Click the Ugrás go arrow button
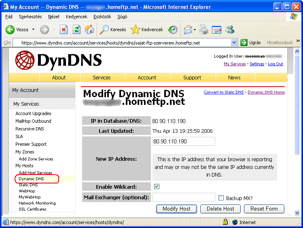The image size is (303, 228). coord(244,43)
